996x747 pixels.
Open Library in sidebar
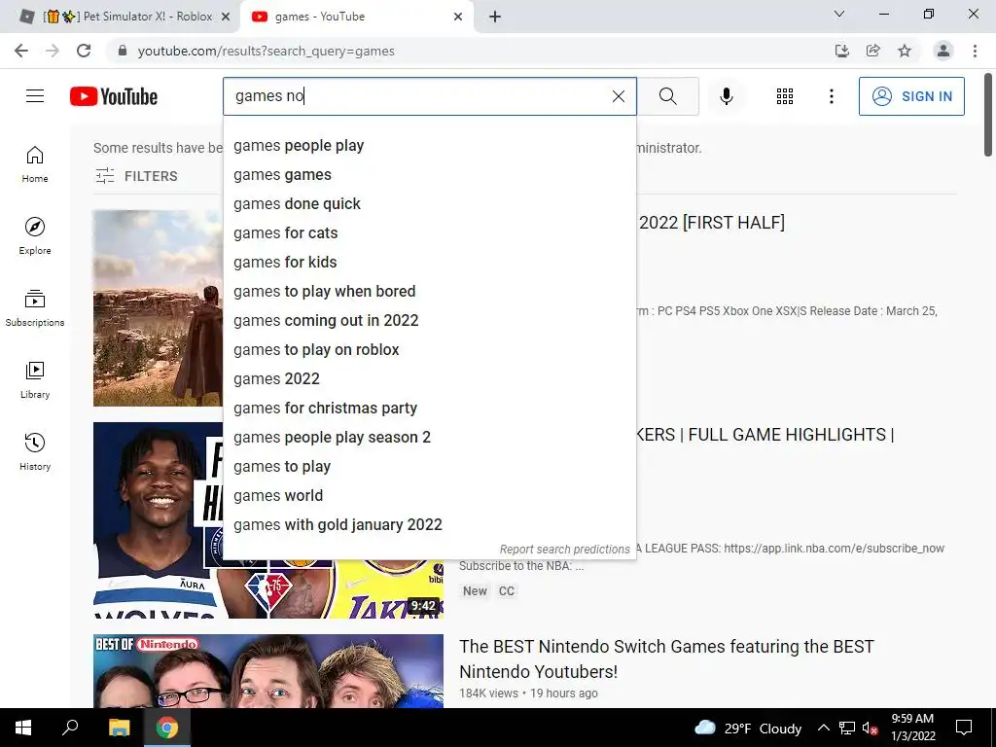pyautogui.click(x=35, y=380)
